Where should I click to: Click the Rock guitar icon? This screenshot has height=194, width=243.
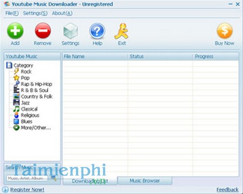(16, 71)
